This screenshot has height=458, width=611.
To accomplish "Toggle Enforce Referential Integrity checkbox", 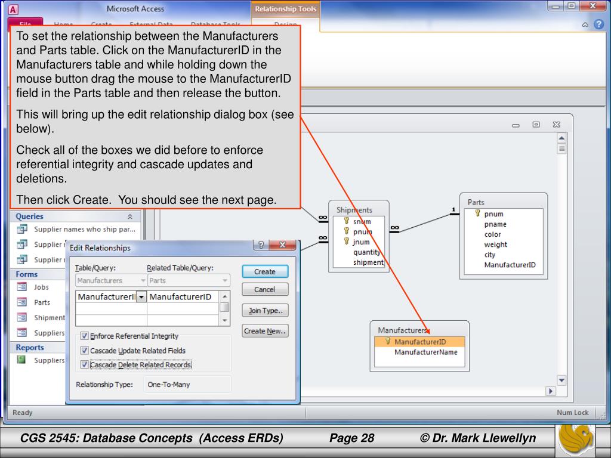I will coord(84,336).
